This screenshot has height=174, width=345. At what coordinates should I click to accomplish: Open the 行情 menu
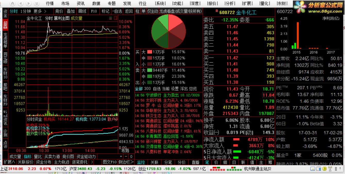click(50, 3)
